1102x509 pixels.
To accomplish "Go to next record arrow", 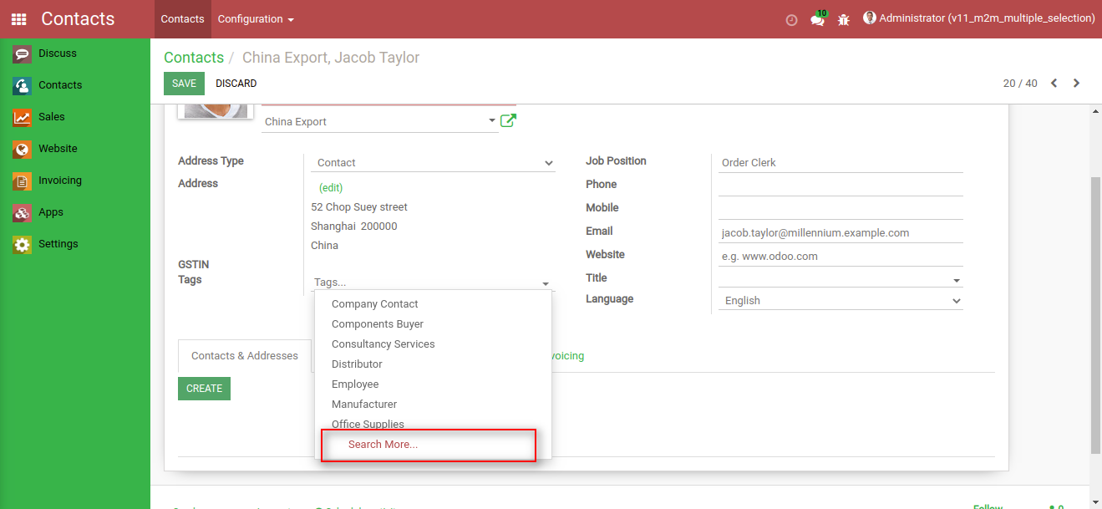I will [x=1076, y=83].
